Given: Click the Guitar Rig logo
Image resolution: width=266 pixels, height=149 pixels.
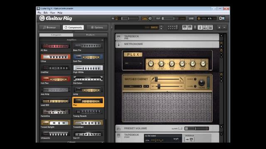Looking at the screenshot, I should (x=56, y=18).
